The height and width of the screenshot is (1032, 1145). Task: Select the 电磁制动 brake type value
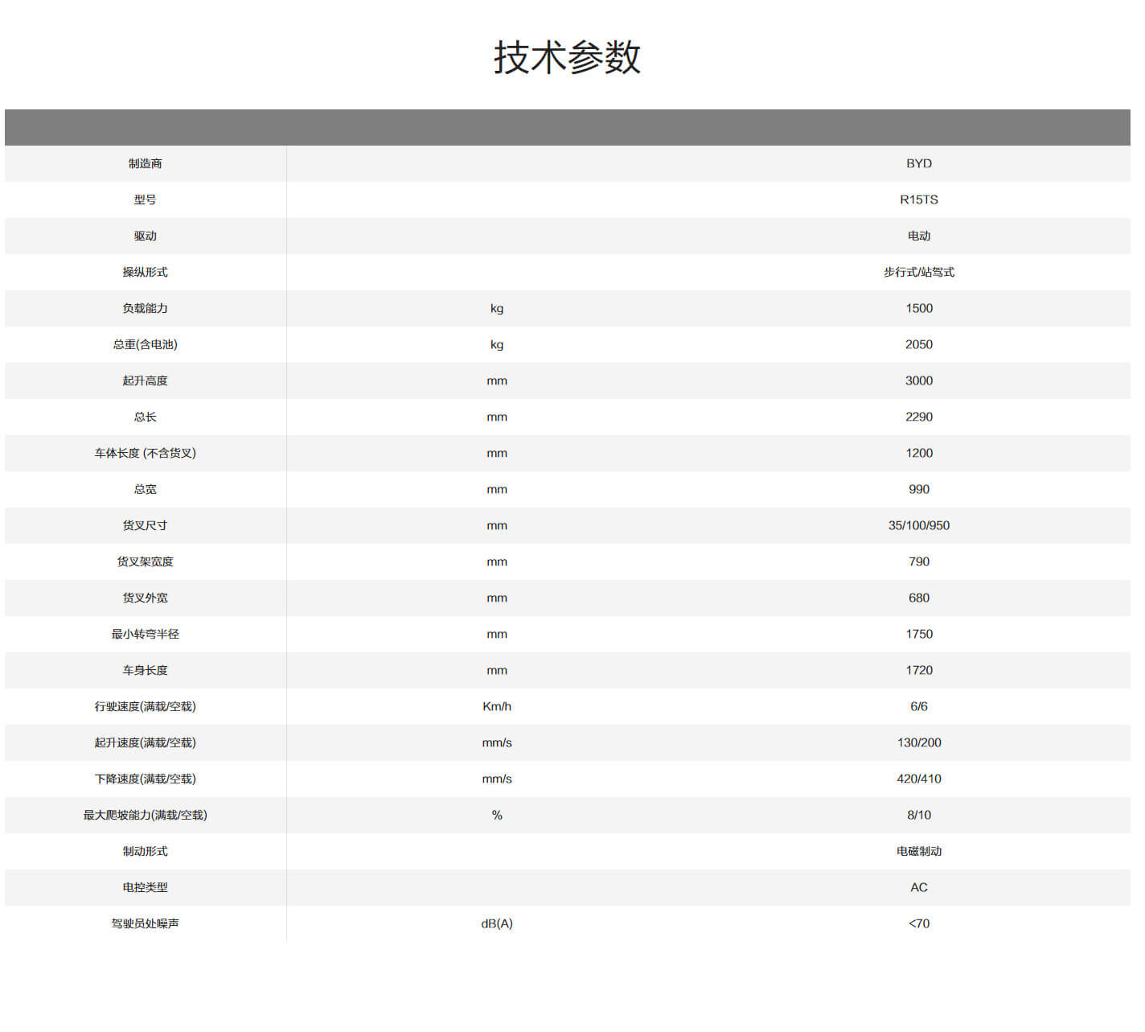(x=918, y=851)
